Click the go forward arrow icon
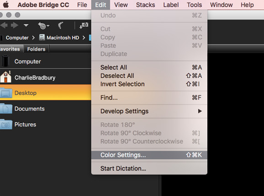The width and height of the screenshot is (264, 196). pyautogui.click(x=15, y=25)
